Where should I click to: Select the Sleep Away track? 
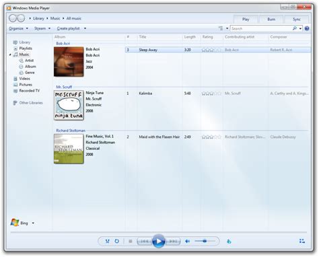217,50
